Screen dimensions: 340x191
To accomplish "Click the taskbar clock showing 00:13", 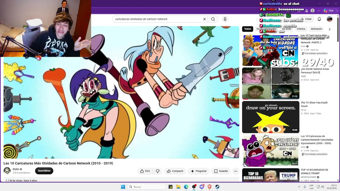I will pos(331,187).
